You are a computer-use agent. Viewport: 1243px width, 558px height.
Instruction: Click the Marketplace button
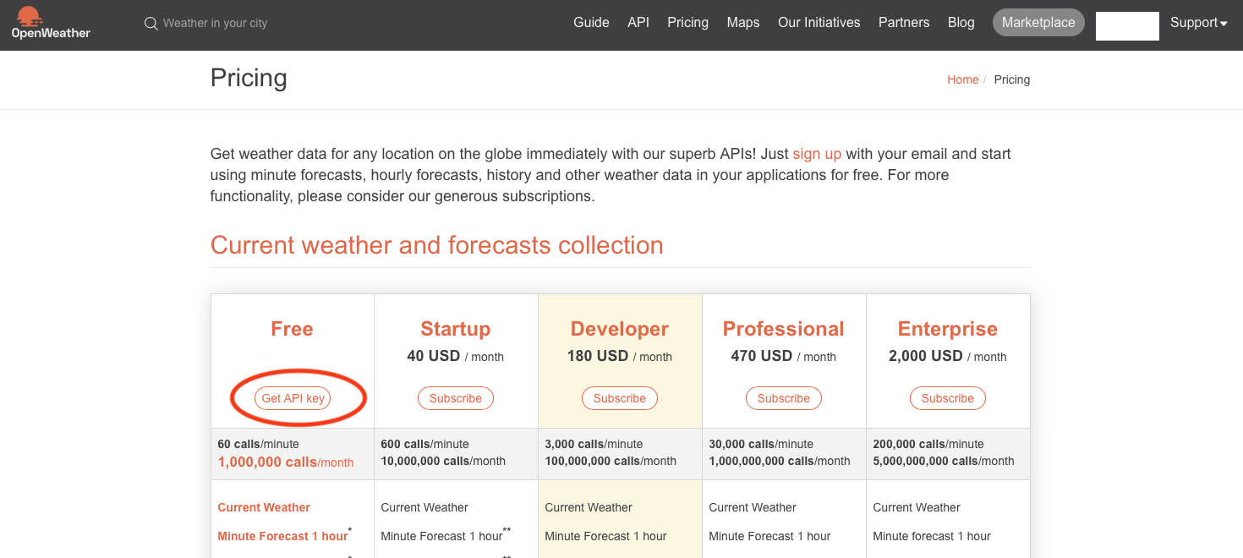coord(1038,23)
